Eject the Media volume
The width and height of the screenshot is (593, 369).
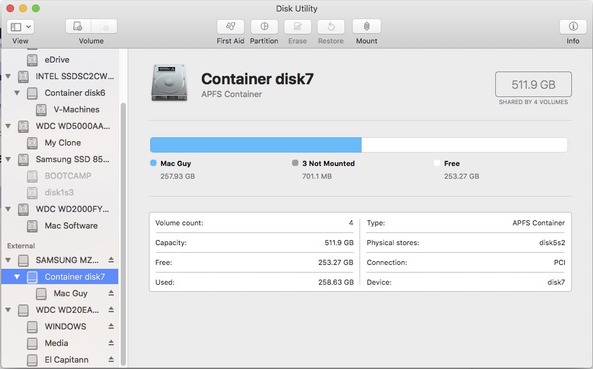[111, 343]
